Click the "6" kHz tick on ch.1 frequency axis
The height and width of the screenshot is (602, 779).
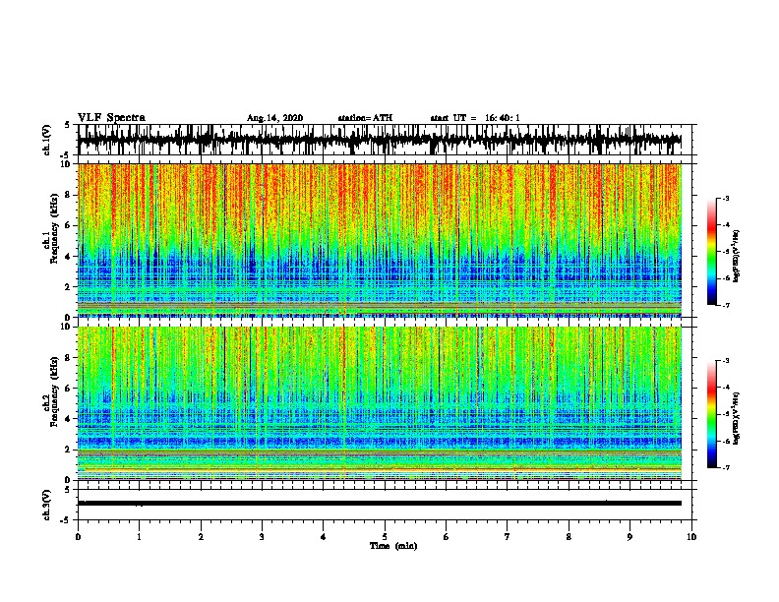(68, 225)
